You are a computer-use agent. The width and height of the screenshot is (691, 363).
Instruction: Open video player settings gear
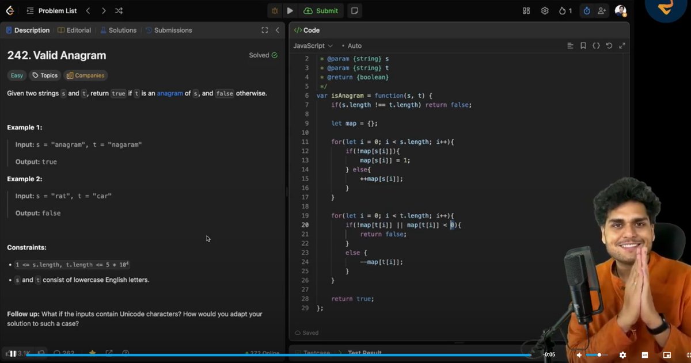tap(622, 355)
